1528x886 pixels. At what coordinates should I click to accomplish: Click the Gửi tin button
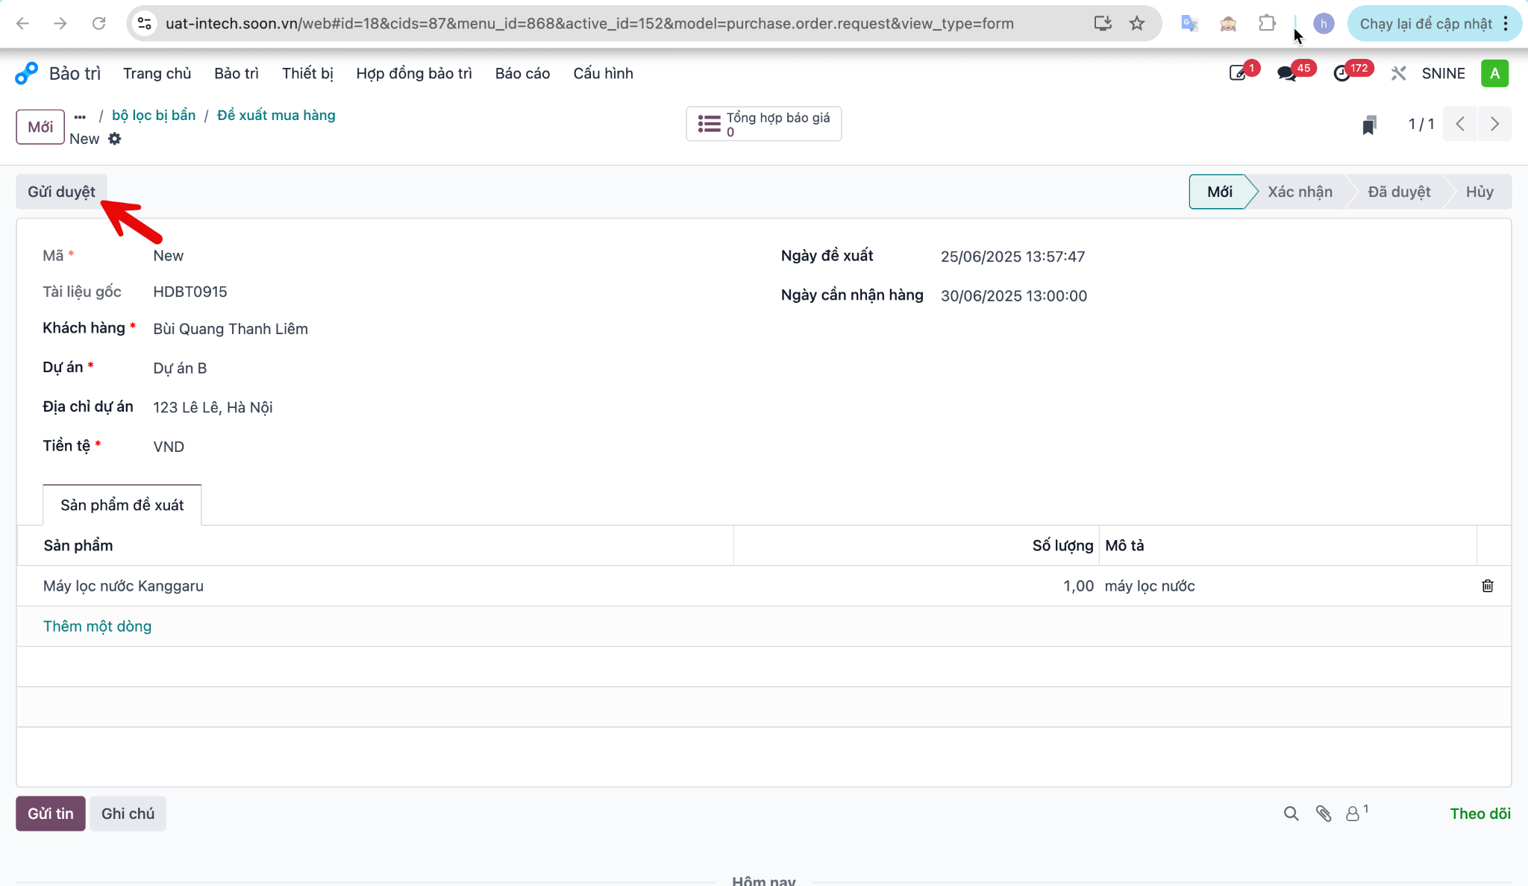click(51, 814)
